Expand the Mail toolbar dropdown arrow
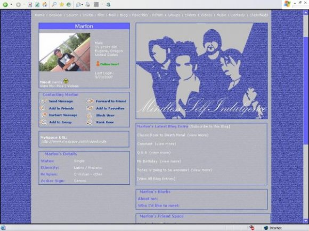The image size is (309, 231). coord(82,5)
